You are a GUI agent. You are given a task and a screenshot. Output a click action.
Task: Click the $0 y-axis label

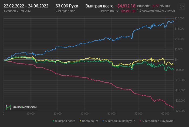tap(176, 59)
